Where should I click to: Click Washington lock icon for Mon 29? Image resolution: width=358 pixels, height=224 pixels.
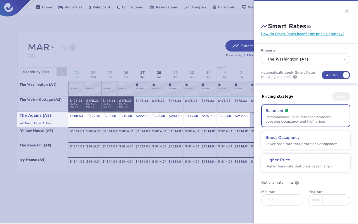pos(170,85)
